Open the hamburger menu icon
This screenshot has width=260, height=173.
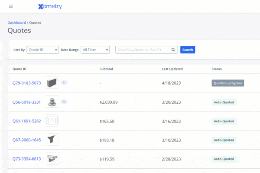(x=11, y=6)
